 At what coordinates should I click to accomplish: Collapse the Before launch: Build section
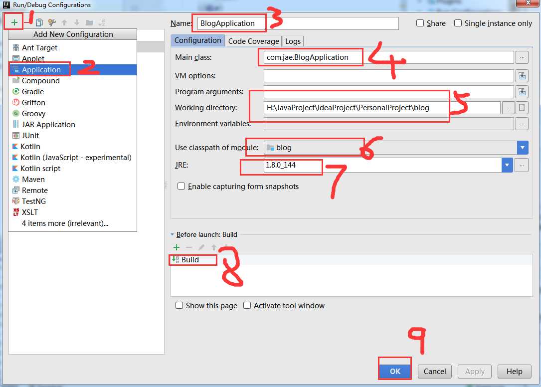click(x=172, y=234)
